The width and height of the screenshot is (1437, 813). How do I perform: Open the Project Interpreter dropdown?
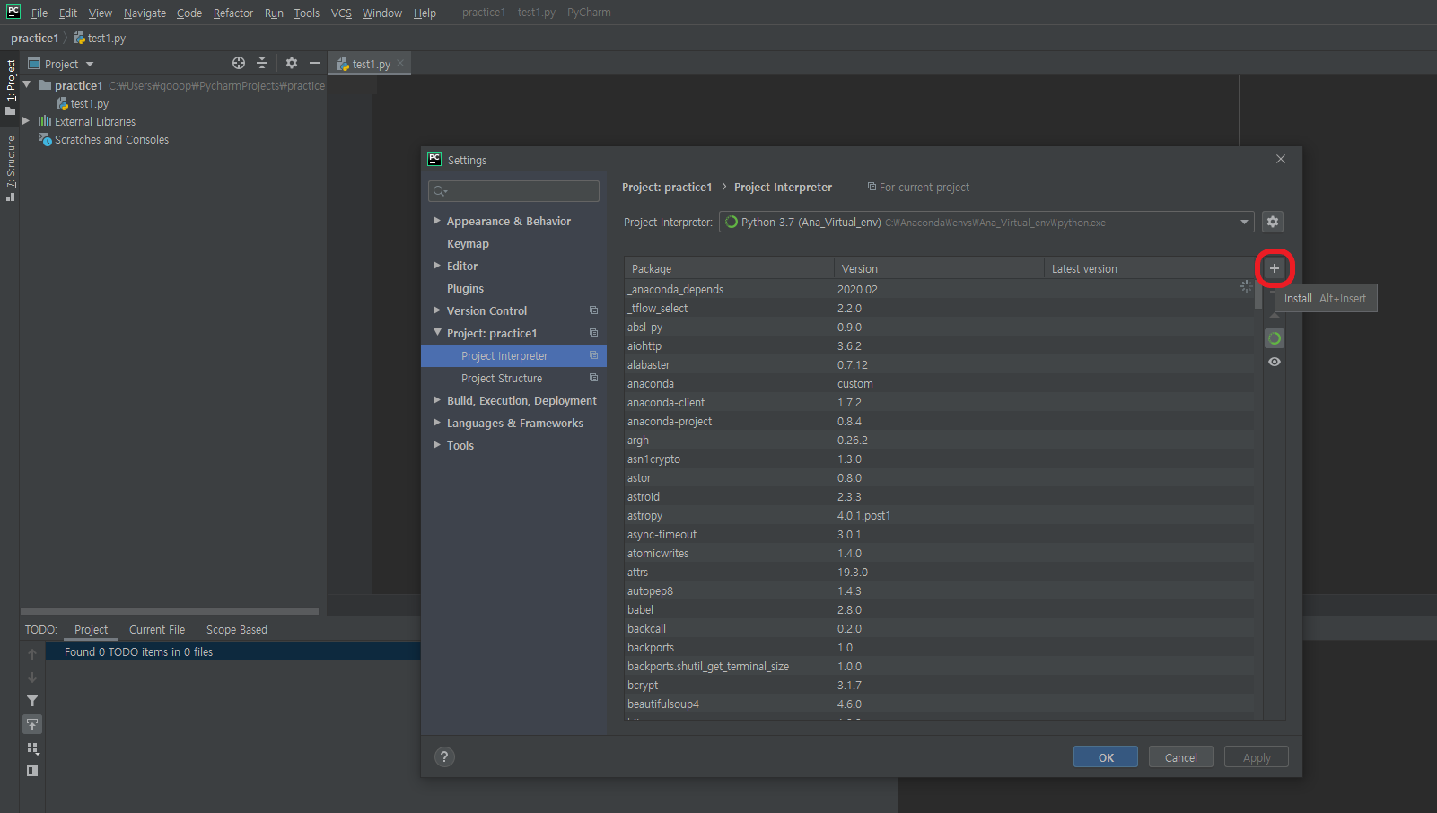coord(986,223)
